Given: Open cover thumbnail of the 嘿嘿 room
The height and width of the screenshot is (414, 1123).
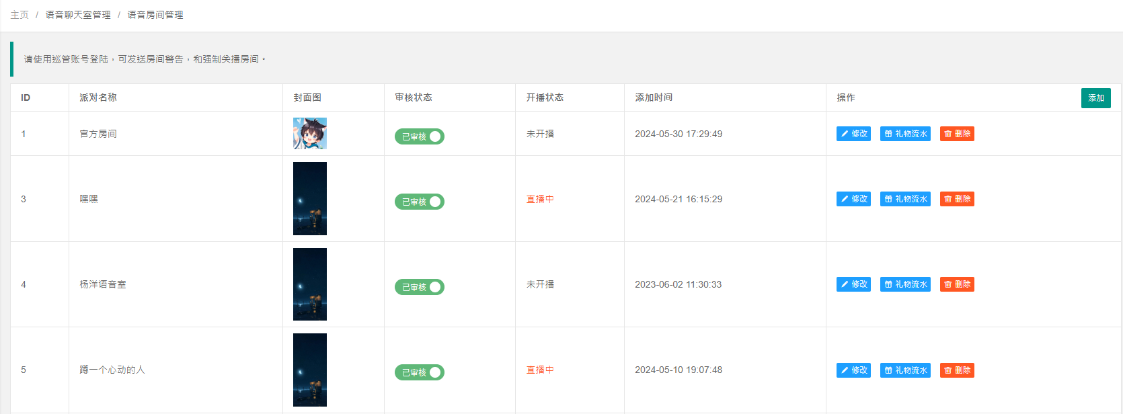Looking at the screenshot, I should point(310,198).
